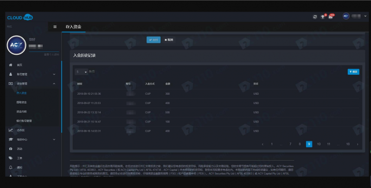
Task: Open the mail inbox icon with badge
Action: coord(331,17)
